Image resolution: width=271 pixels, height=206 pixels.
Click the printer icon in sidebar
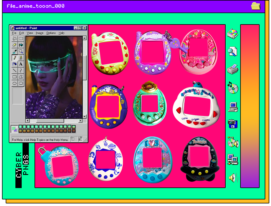[232, 69]
